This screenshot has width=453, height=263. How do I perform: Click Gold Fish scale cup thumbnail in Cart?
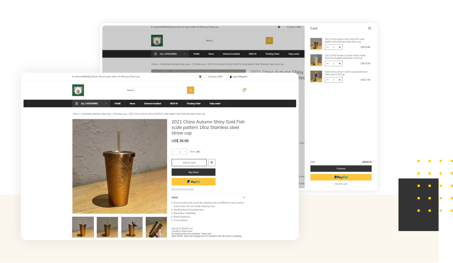(316, 44)
